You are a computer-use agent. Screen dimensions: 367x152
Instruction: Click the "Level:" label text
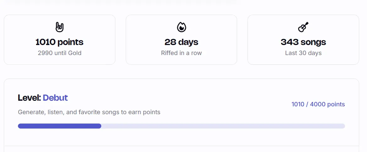point(29,98)
